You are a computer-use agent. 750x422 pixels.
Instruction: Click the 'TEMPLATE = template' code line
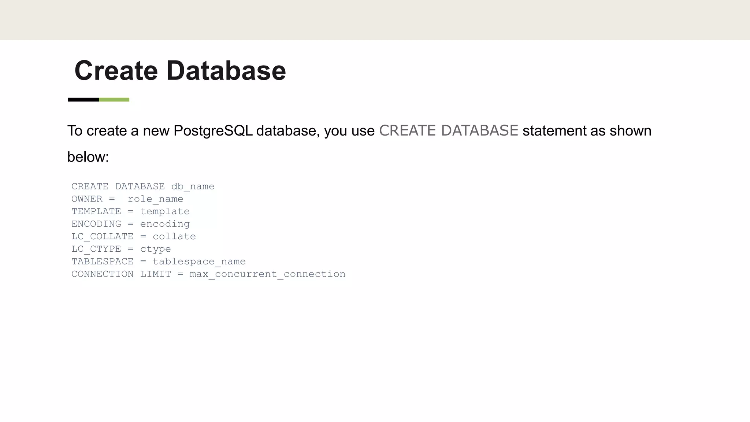[x=130, y=211]
